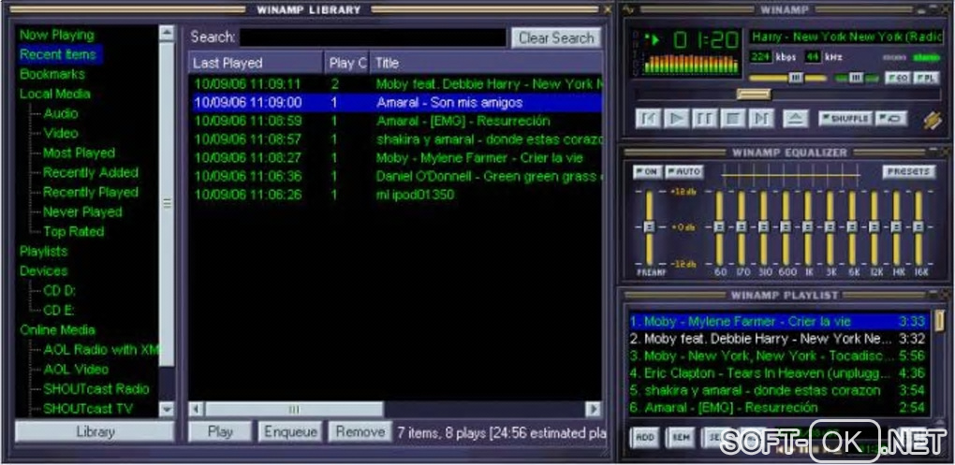The width and height of the screenshot is (955, 465).
Task: Sort by Last Played column header
Action: coord(256,63)
